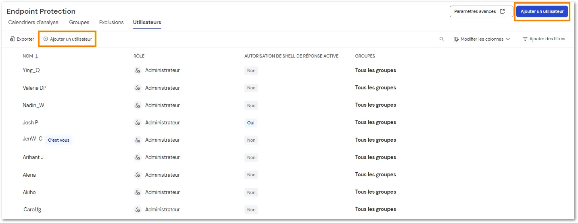
Task: Click the role icon in Alena row
Action: click(138, 175)
